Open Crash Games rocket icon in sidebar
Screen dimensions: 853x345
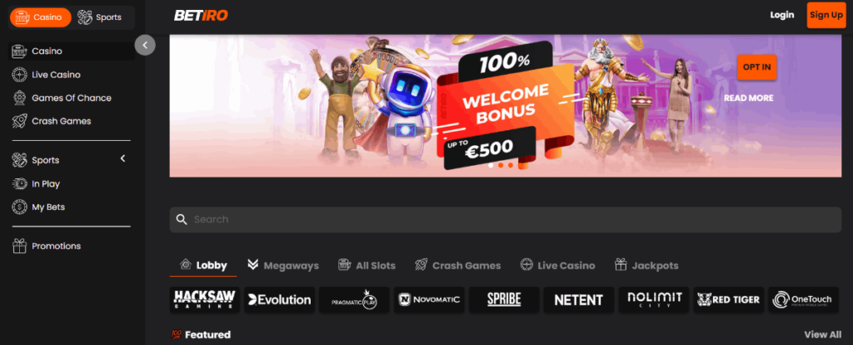click(20, 122)
